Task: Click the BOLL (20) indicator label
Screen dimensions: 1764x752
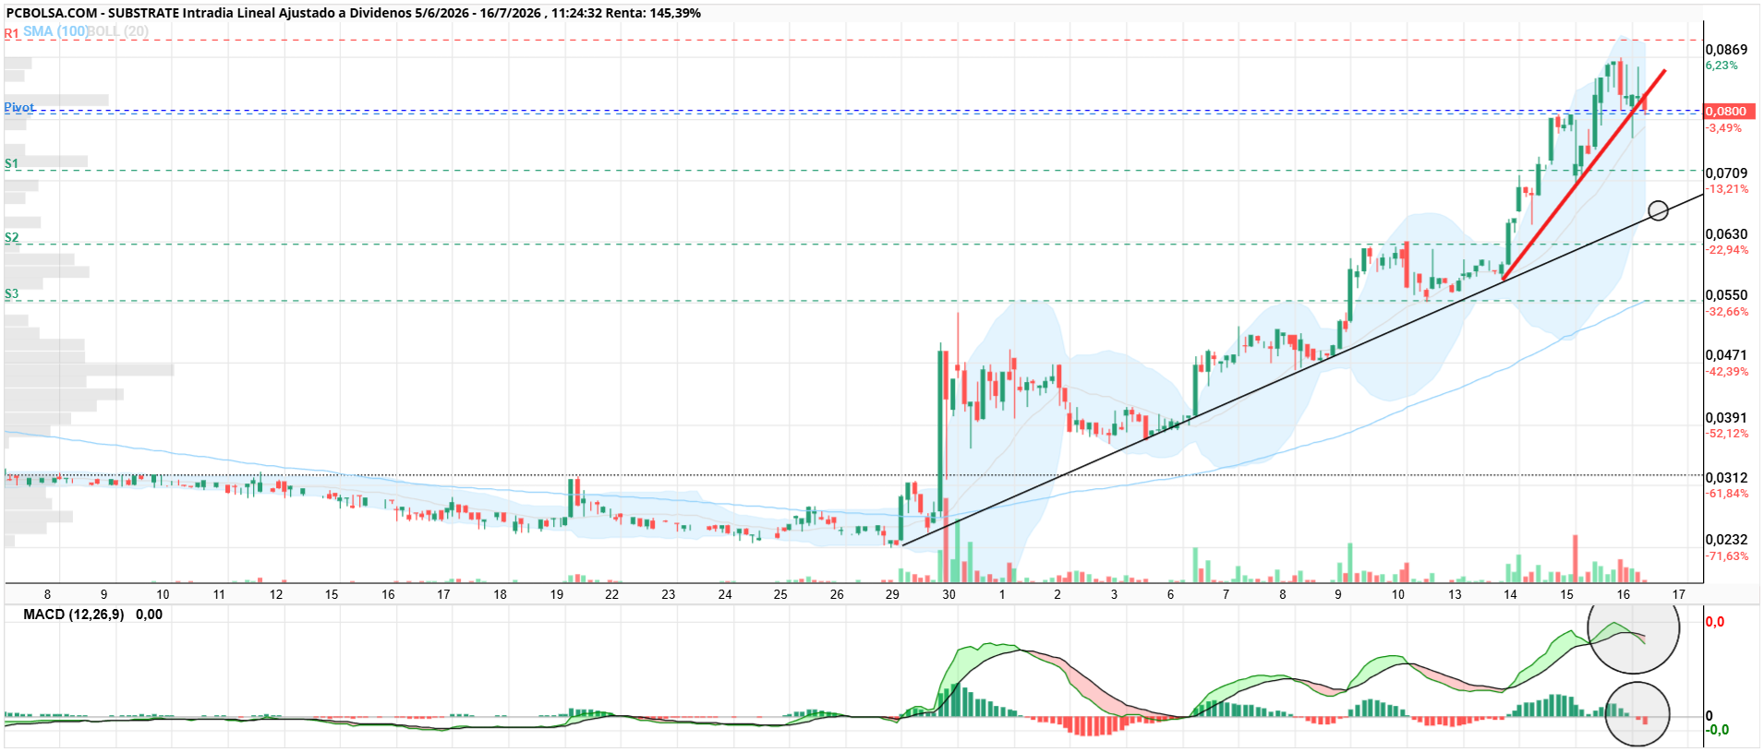Action: [118, 31]
